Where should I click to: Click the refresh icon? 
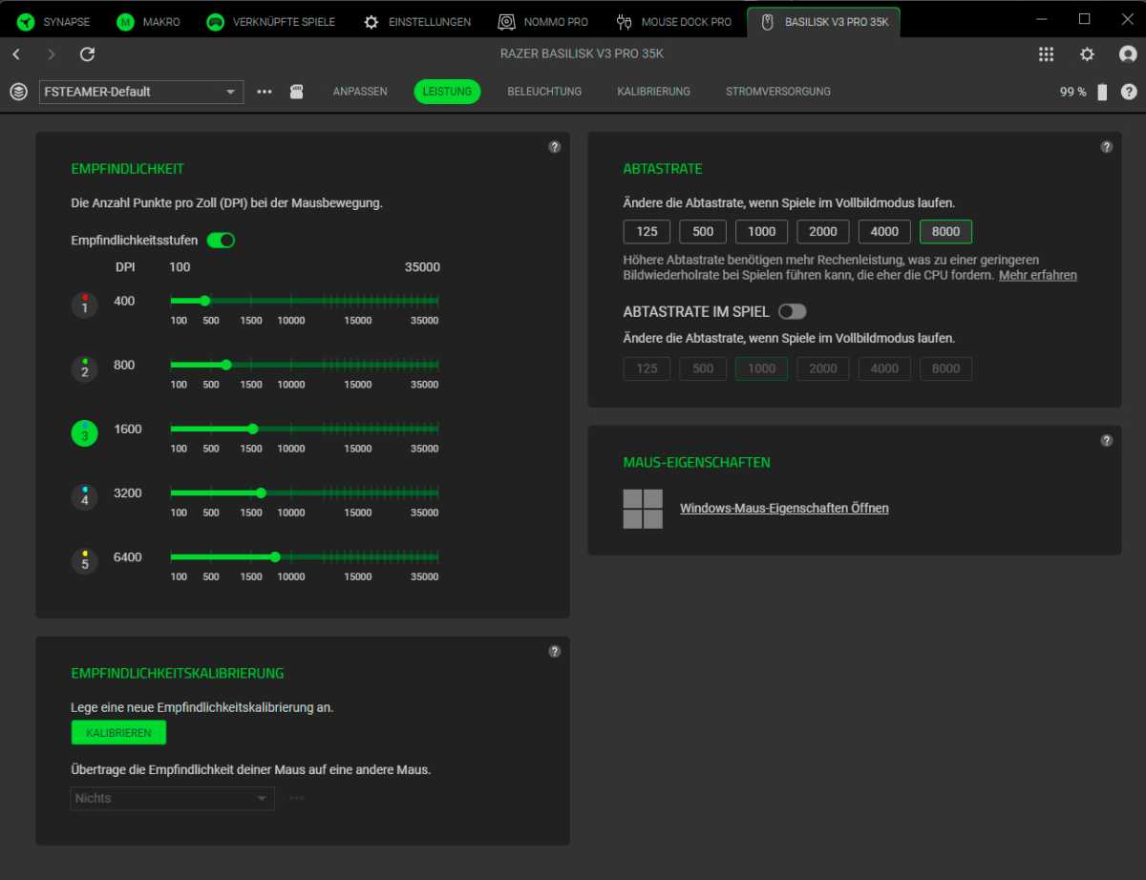[x=87, y=54]
